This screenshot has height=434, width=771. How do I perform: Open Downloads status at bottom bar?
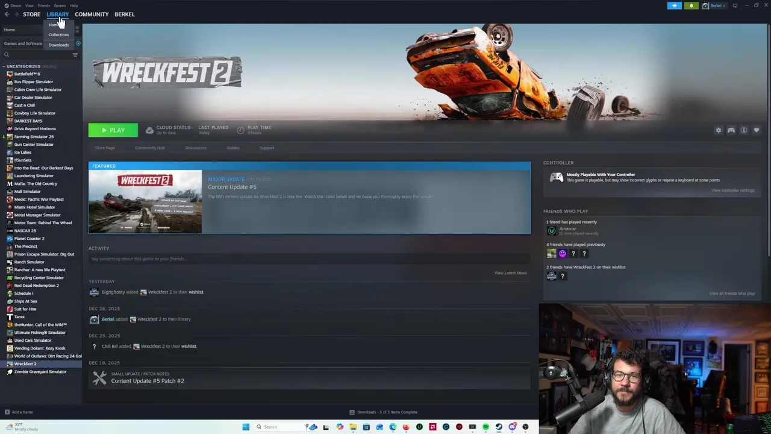tap(383, 412)
